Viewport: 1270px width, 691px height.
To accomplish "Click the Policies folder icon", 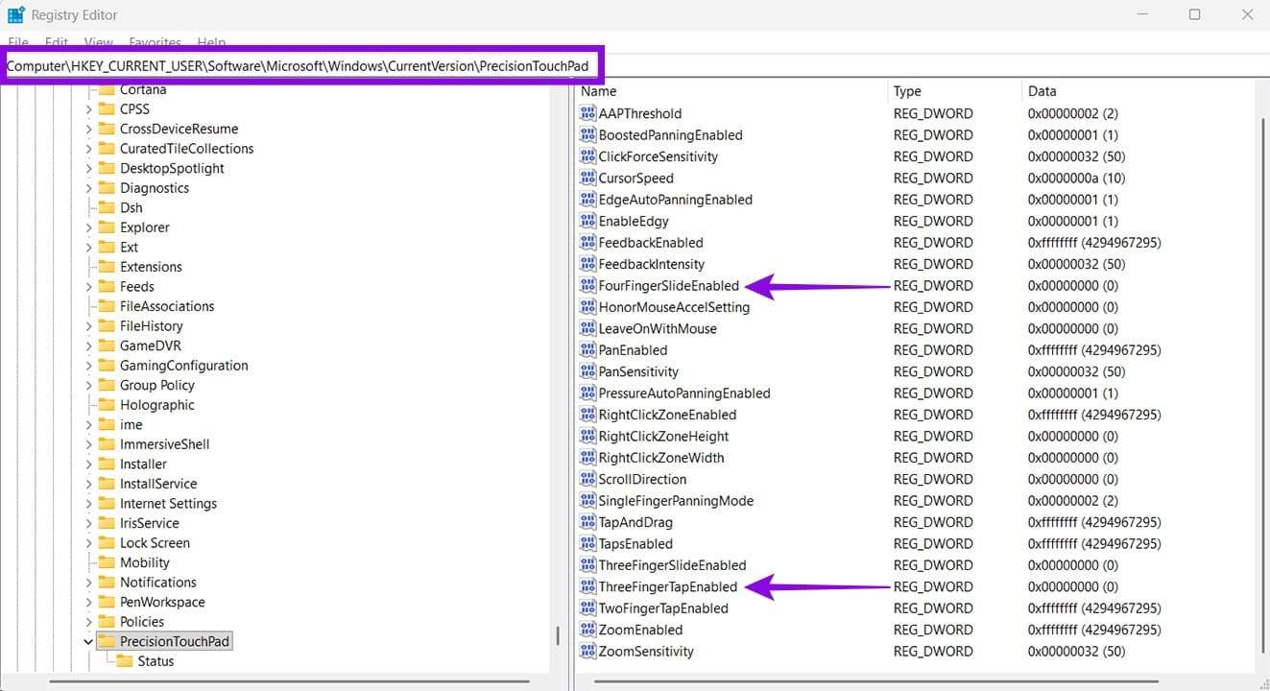I will [x=106, y=621].
